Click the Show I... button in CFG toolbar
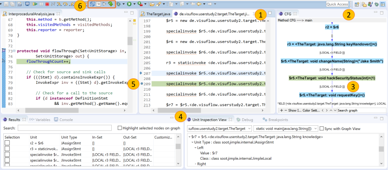 pos(295,110)
